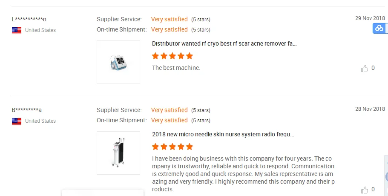
Task: Click the US flag beside B*********a
Action: pyautogui.click(x=17, y=121)
